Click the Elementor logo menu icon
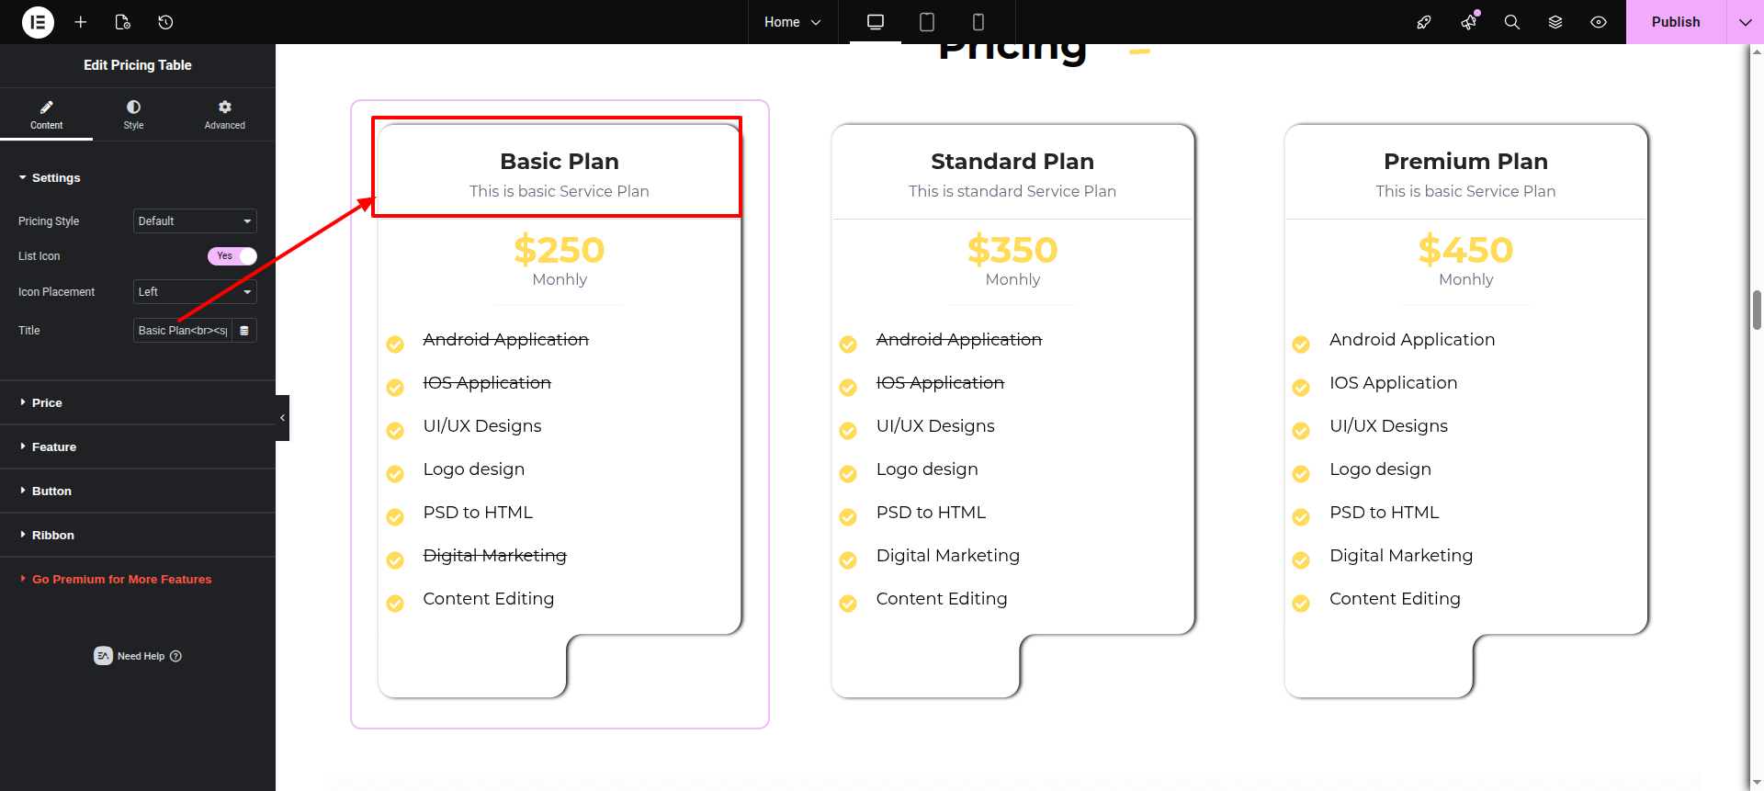1764x791 pixels. click(x=38, y=22)
